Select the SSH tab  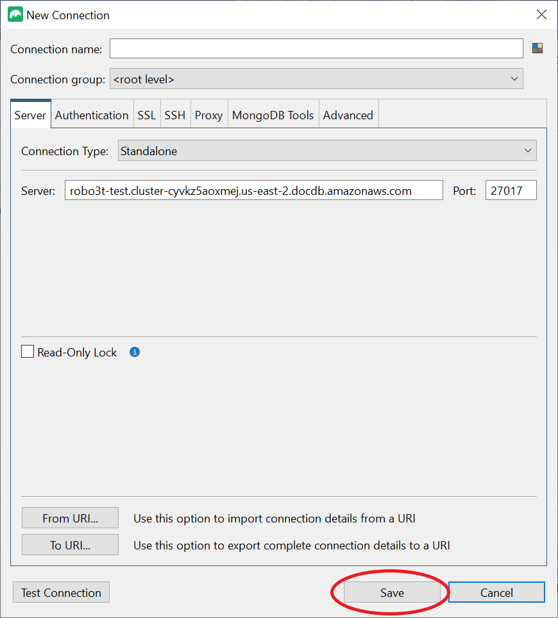[175, 114]
